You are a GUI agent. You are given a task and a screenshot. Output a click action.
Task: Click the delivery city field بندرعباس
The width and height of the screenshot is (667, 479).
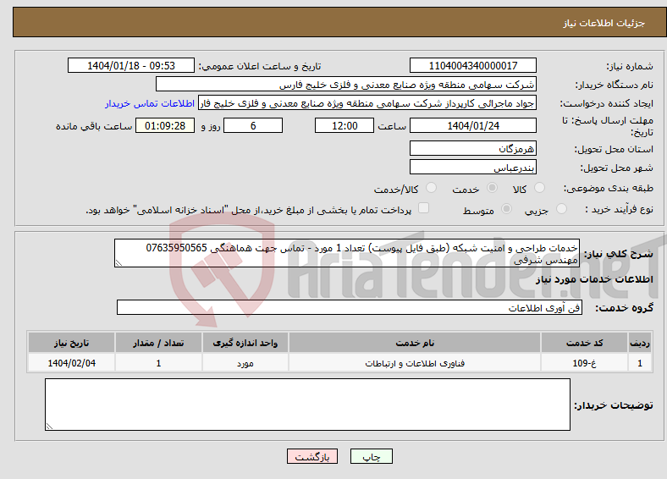[x=472, y=168]
